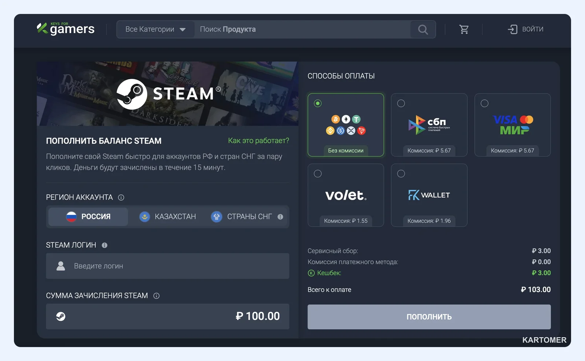This screenshot has height=361, width=585.
Task: Show the Steam login help icon
Action: pos(104,245)
